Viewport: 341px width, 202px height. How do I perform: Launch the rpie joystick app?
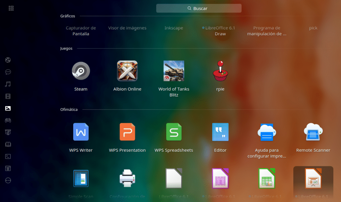(220, 71)
